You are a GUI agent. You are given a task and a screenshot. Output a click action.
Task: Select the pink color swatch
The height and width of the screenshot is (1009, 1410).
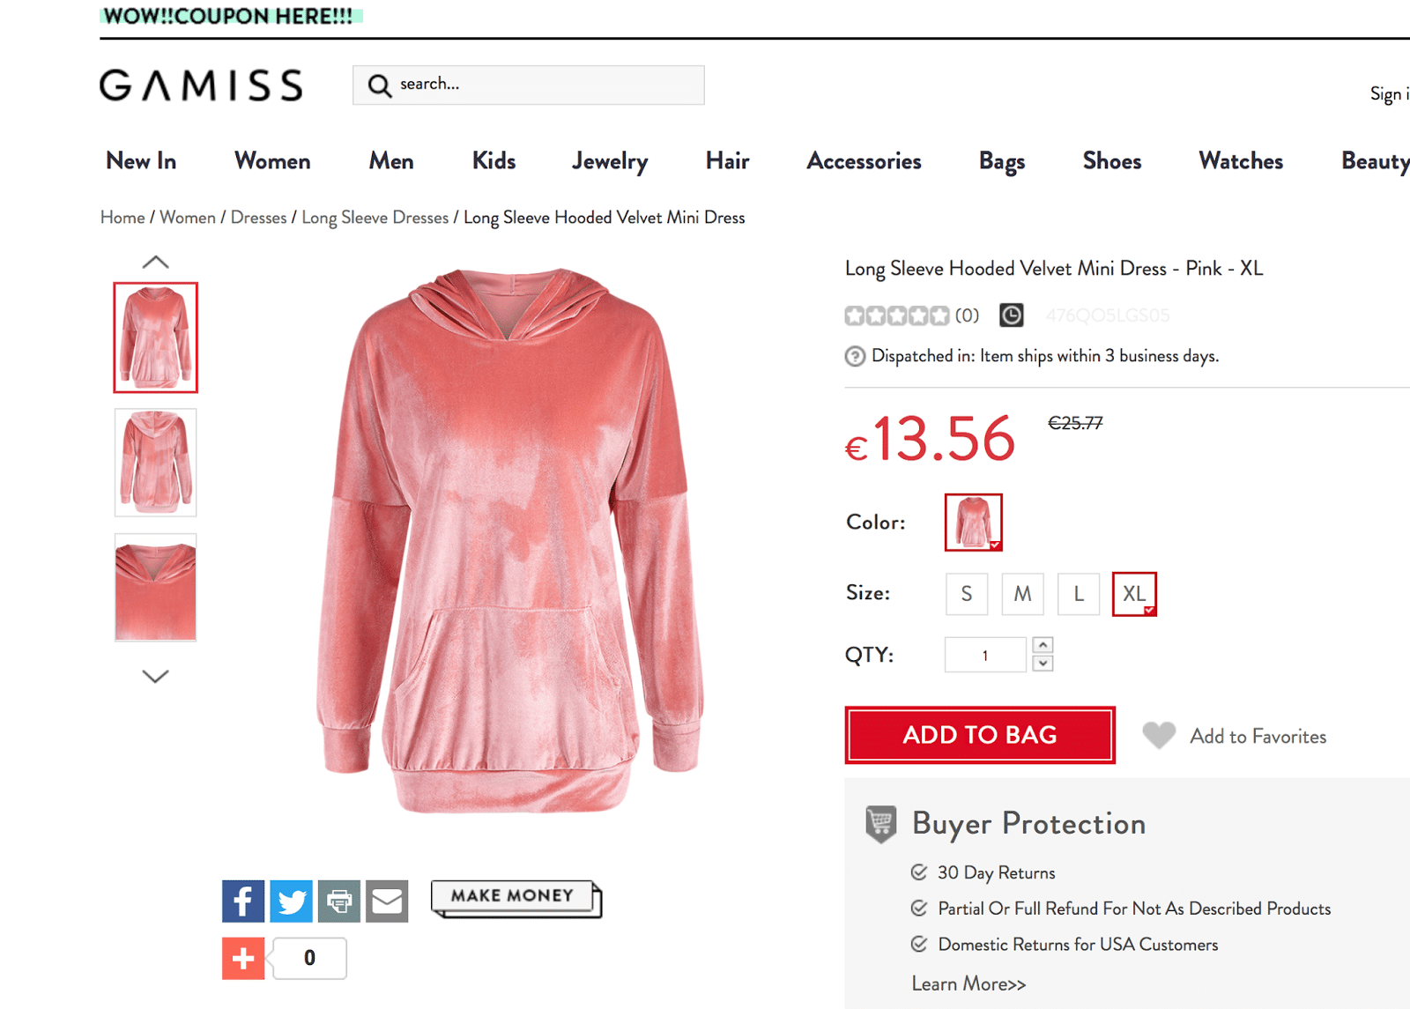pos(973,523)
